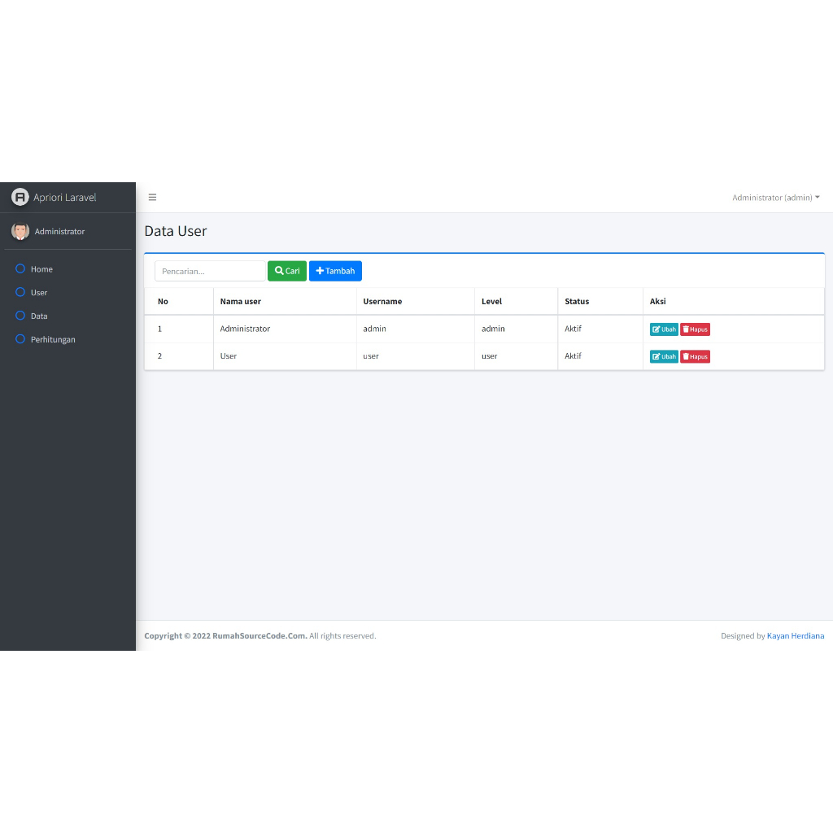Screen dimensions: 833x833
Task: Edit the second user with Ubah
Action: [664, 356]
